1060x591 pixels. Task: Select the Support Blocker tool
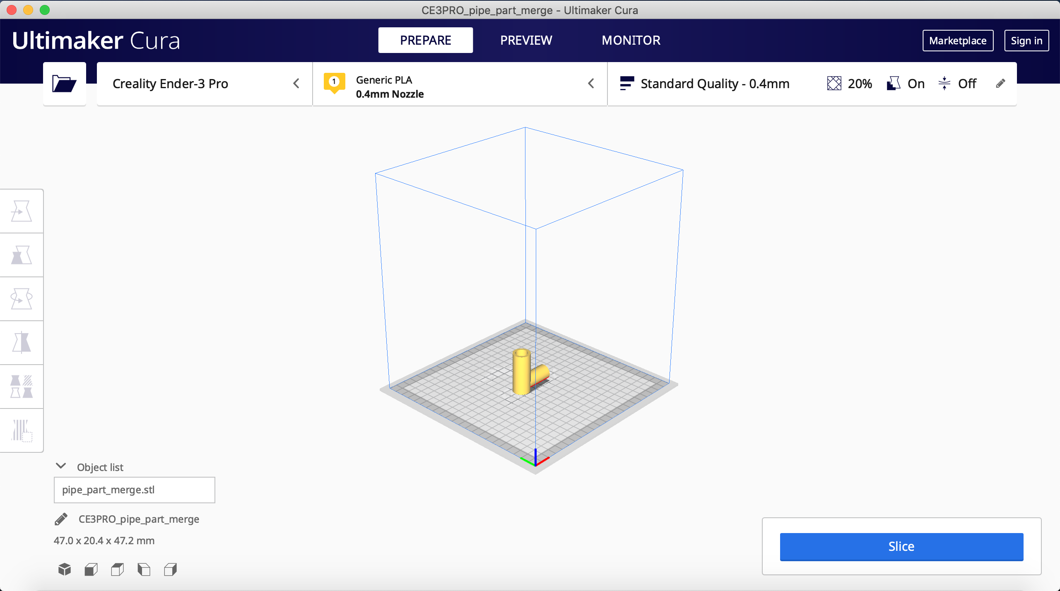[22, 430]
